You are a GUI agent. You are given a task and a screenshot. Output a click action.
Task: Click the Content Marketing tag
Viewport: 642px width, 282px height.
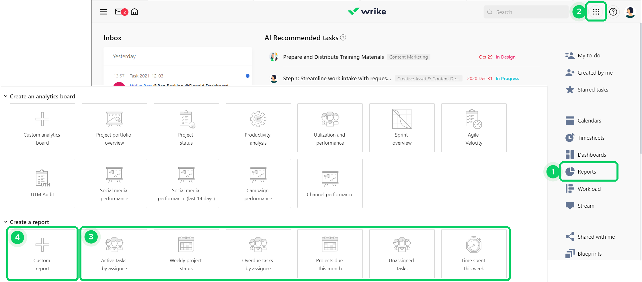pos(409,57)
